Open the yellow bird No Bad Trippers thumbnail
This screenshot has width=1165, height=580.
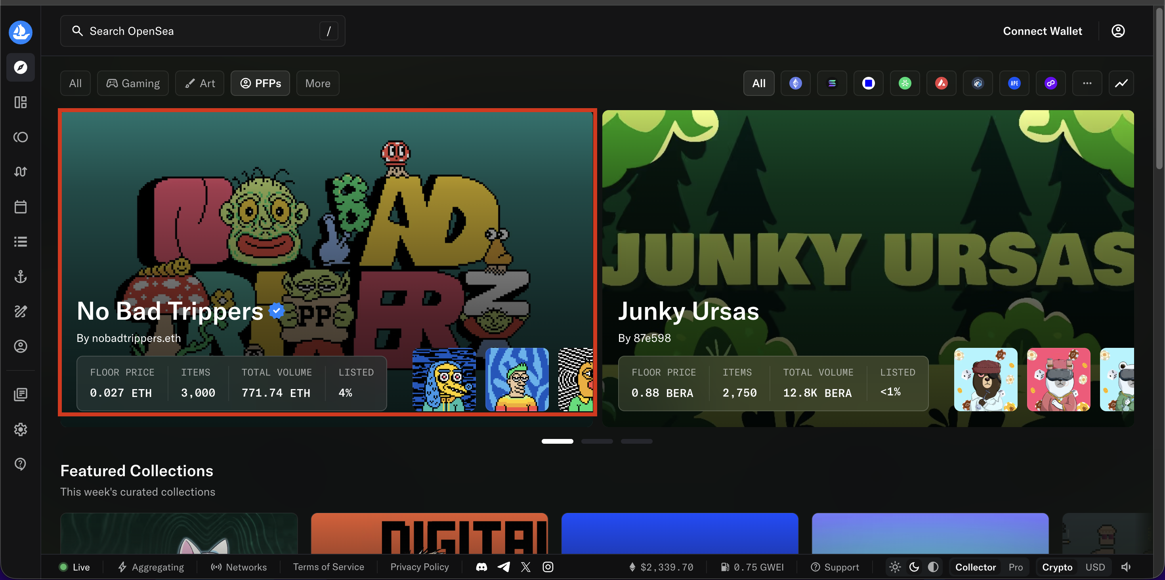tap(444, 379)
